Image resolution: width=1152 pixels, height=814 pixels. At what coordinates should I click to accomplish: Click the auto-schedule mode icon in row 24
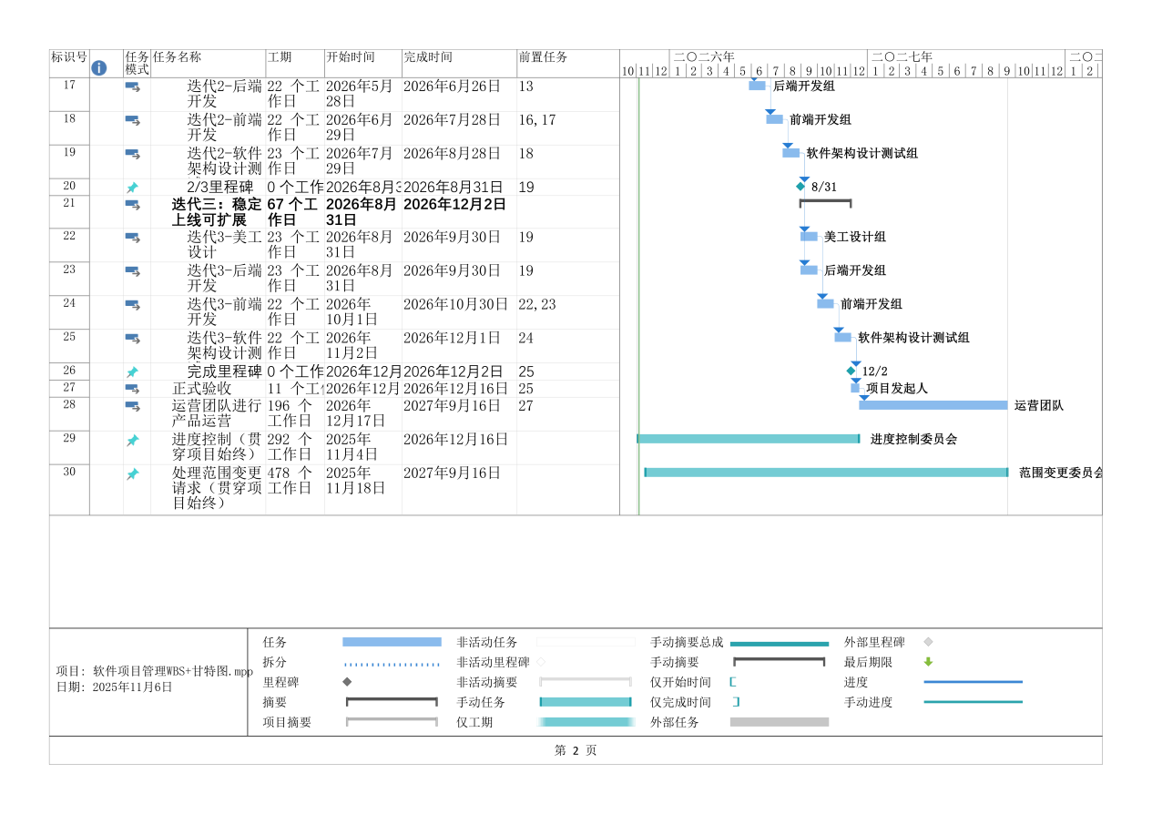coord(132,305)
